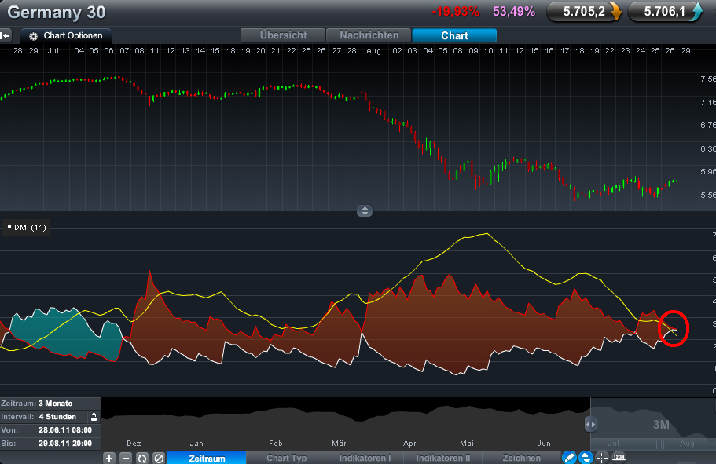The width and height of the screenshot is (716, 464).
Task: Click the Bis date 29.08.11 20:00
Action: click(65, 443)
